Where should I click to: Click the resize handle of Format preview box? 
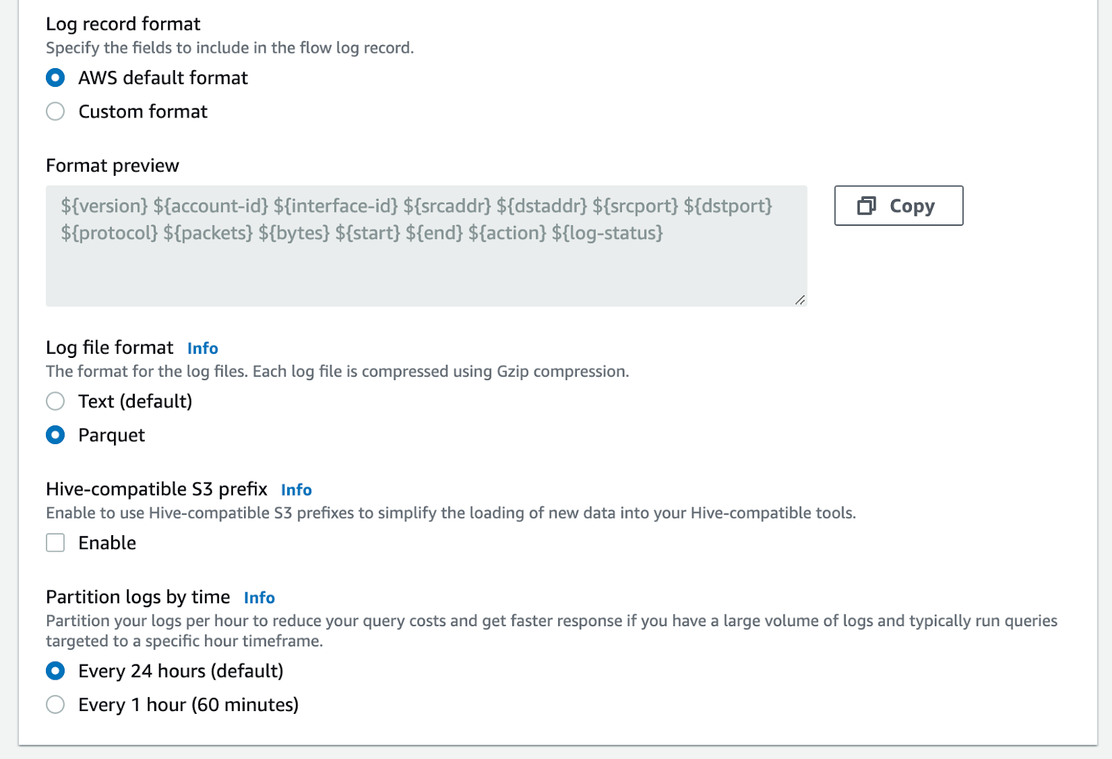click(x=800, y=300)
